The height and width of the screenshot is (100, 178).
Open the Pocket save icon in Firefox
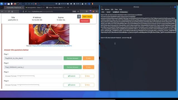[86, 11]
